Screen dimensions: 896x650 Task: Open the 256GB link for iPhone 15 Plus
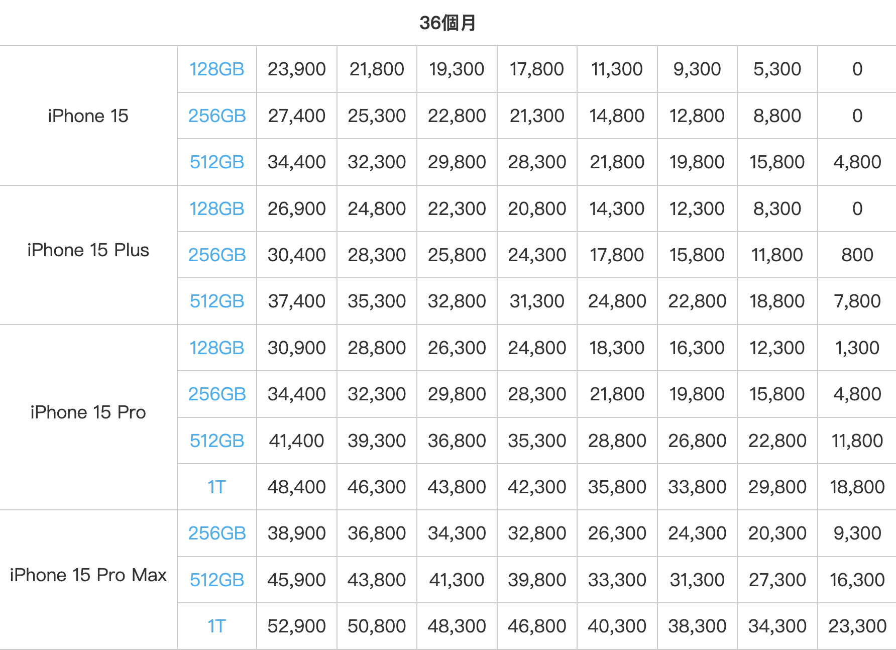coord(216,255)
